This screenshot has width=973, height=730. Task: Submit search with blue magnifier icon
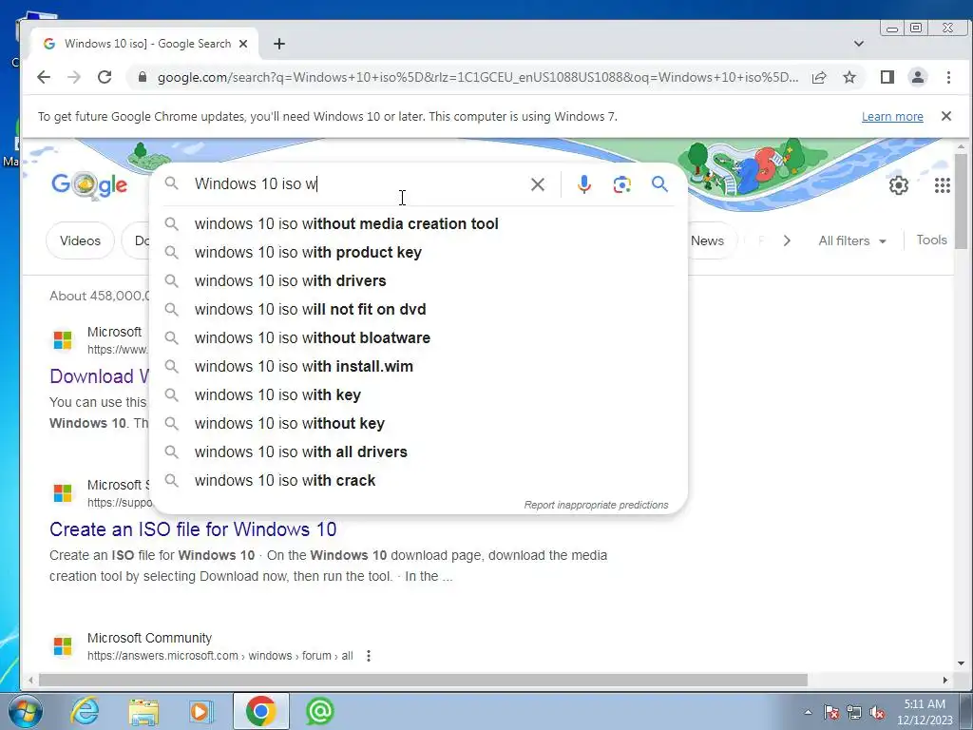pyautogui.click(x=659, y=184)
